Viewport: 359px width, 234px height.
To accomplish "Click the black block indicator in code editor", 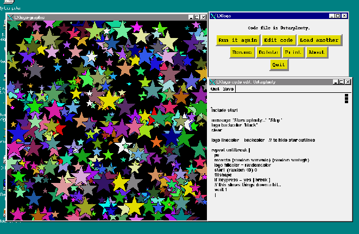I will (346, 98).
